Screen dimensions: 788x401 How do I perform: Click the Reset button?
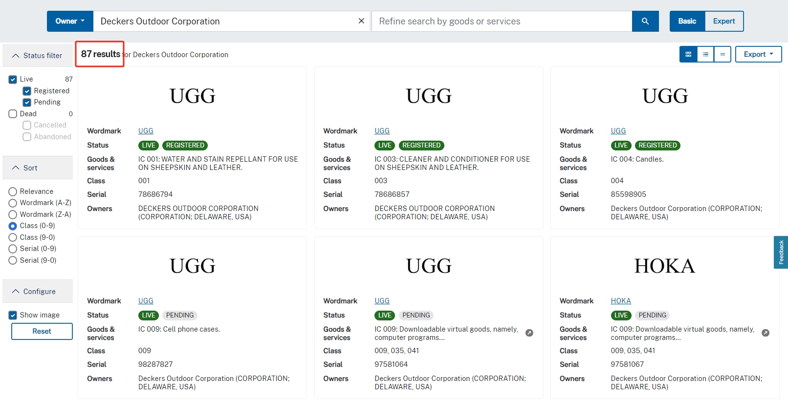[x=42, y=331]
